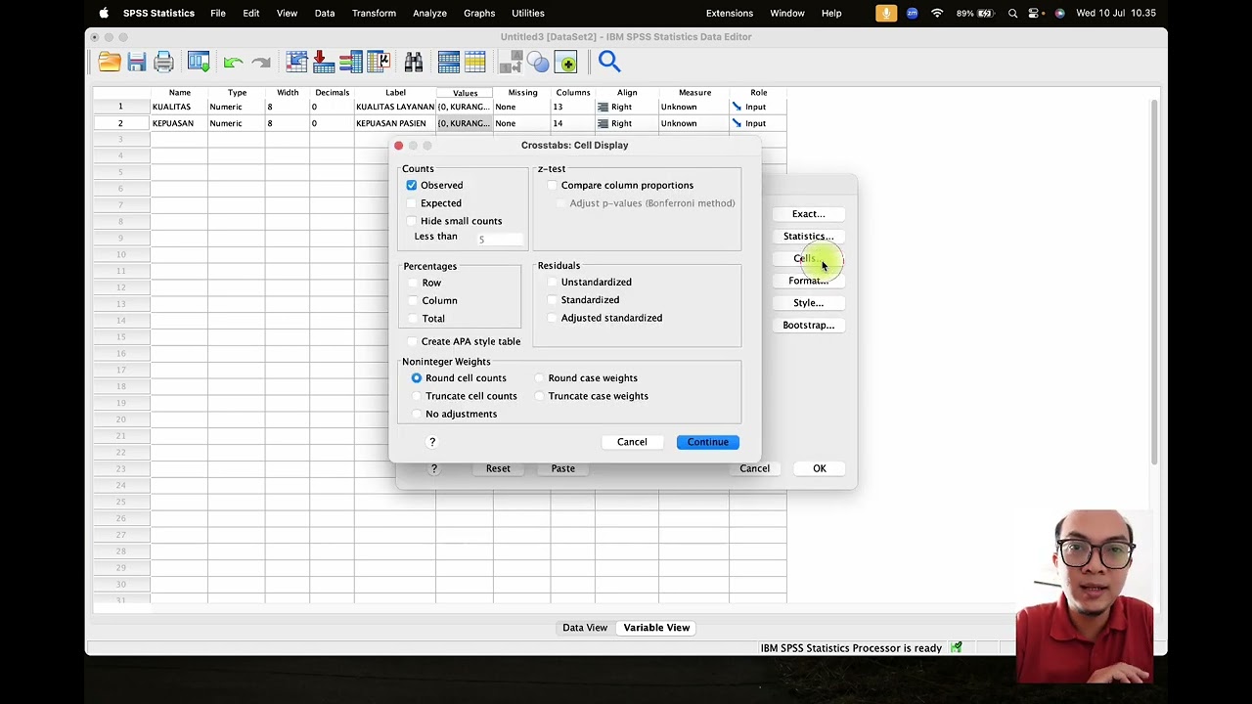Viewport: 1252px width, 704px height.
Task: Open the Transform menu
Action: [374, 13]
